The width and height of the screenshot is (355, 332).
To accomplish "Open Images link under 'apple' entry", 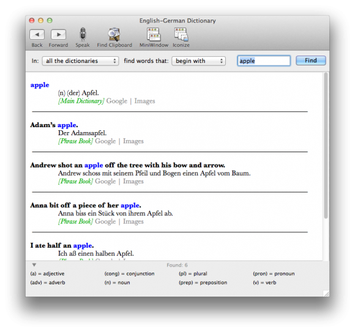I will pos(144,101).
